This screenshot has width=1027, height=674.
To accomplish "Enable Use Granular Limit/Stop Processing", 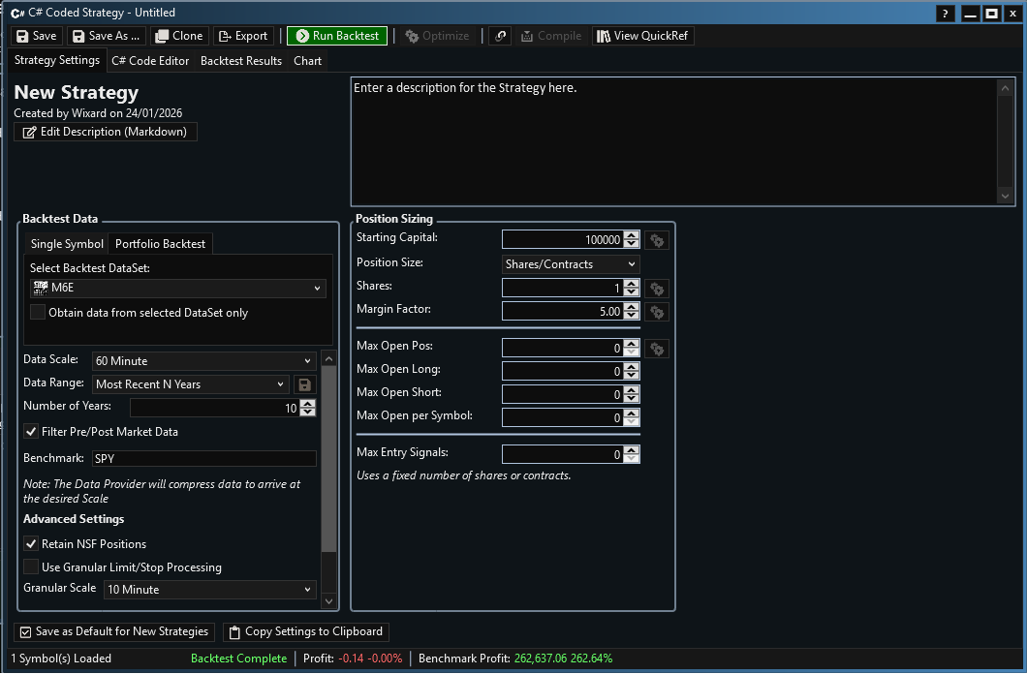I will click(32, 567).
